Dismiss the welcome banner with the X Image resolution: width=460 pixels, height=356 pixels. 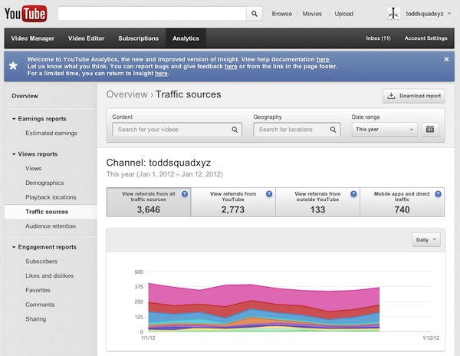point(446,59)
